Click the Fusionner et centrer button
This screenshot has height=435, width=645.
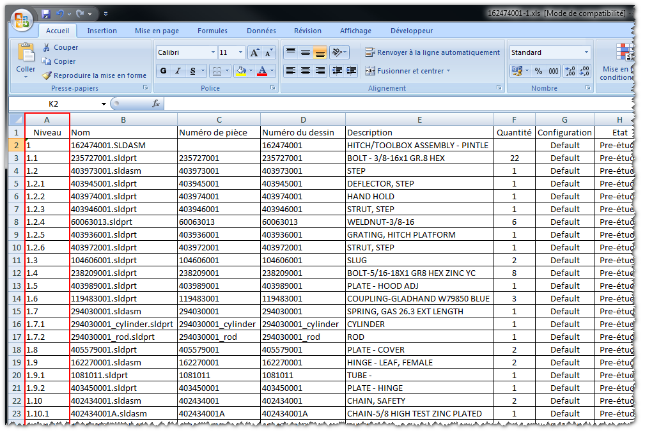coord(407,71)
